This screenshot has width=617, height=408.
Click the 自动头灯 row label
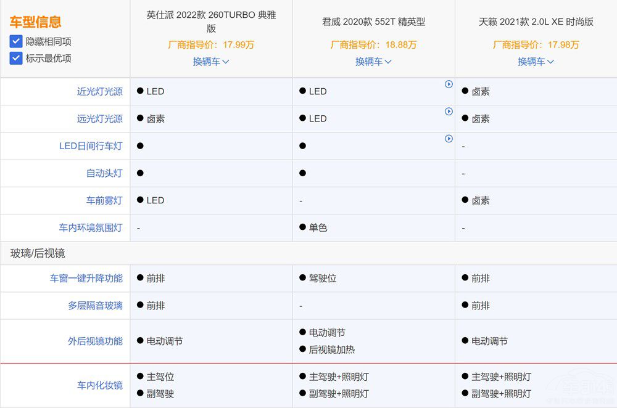point(104,173)
